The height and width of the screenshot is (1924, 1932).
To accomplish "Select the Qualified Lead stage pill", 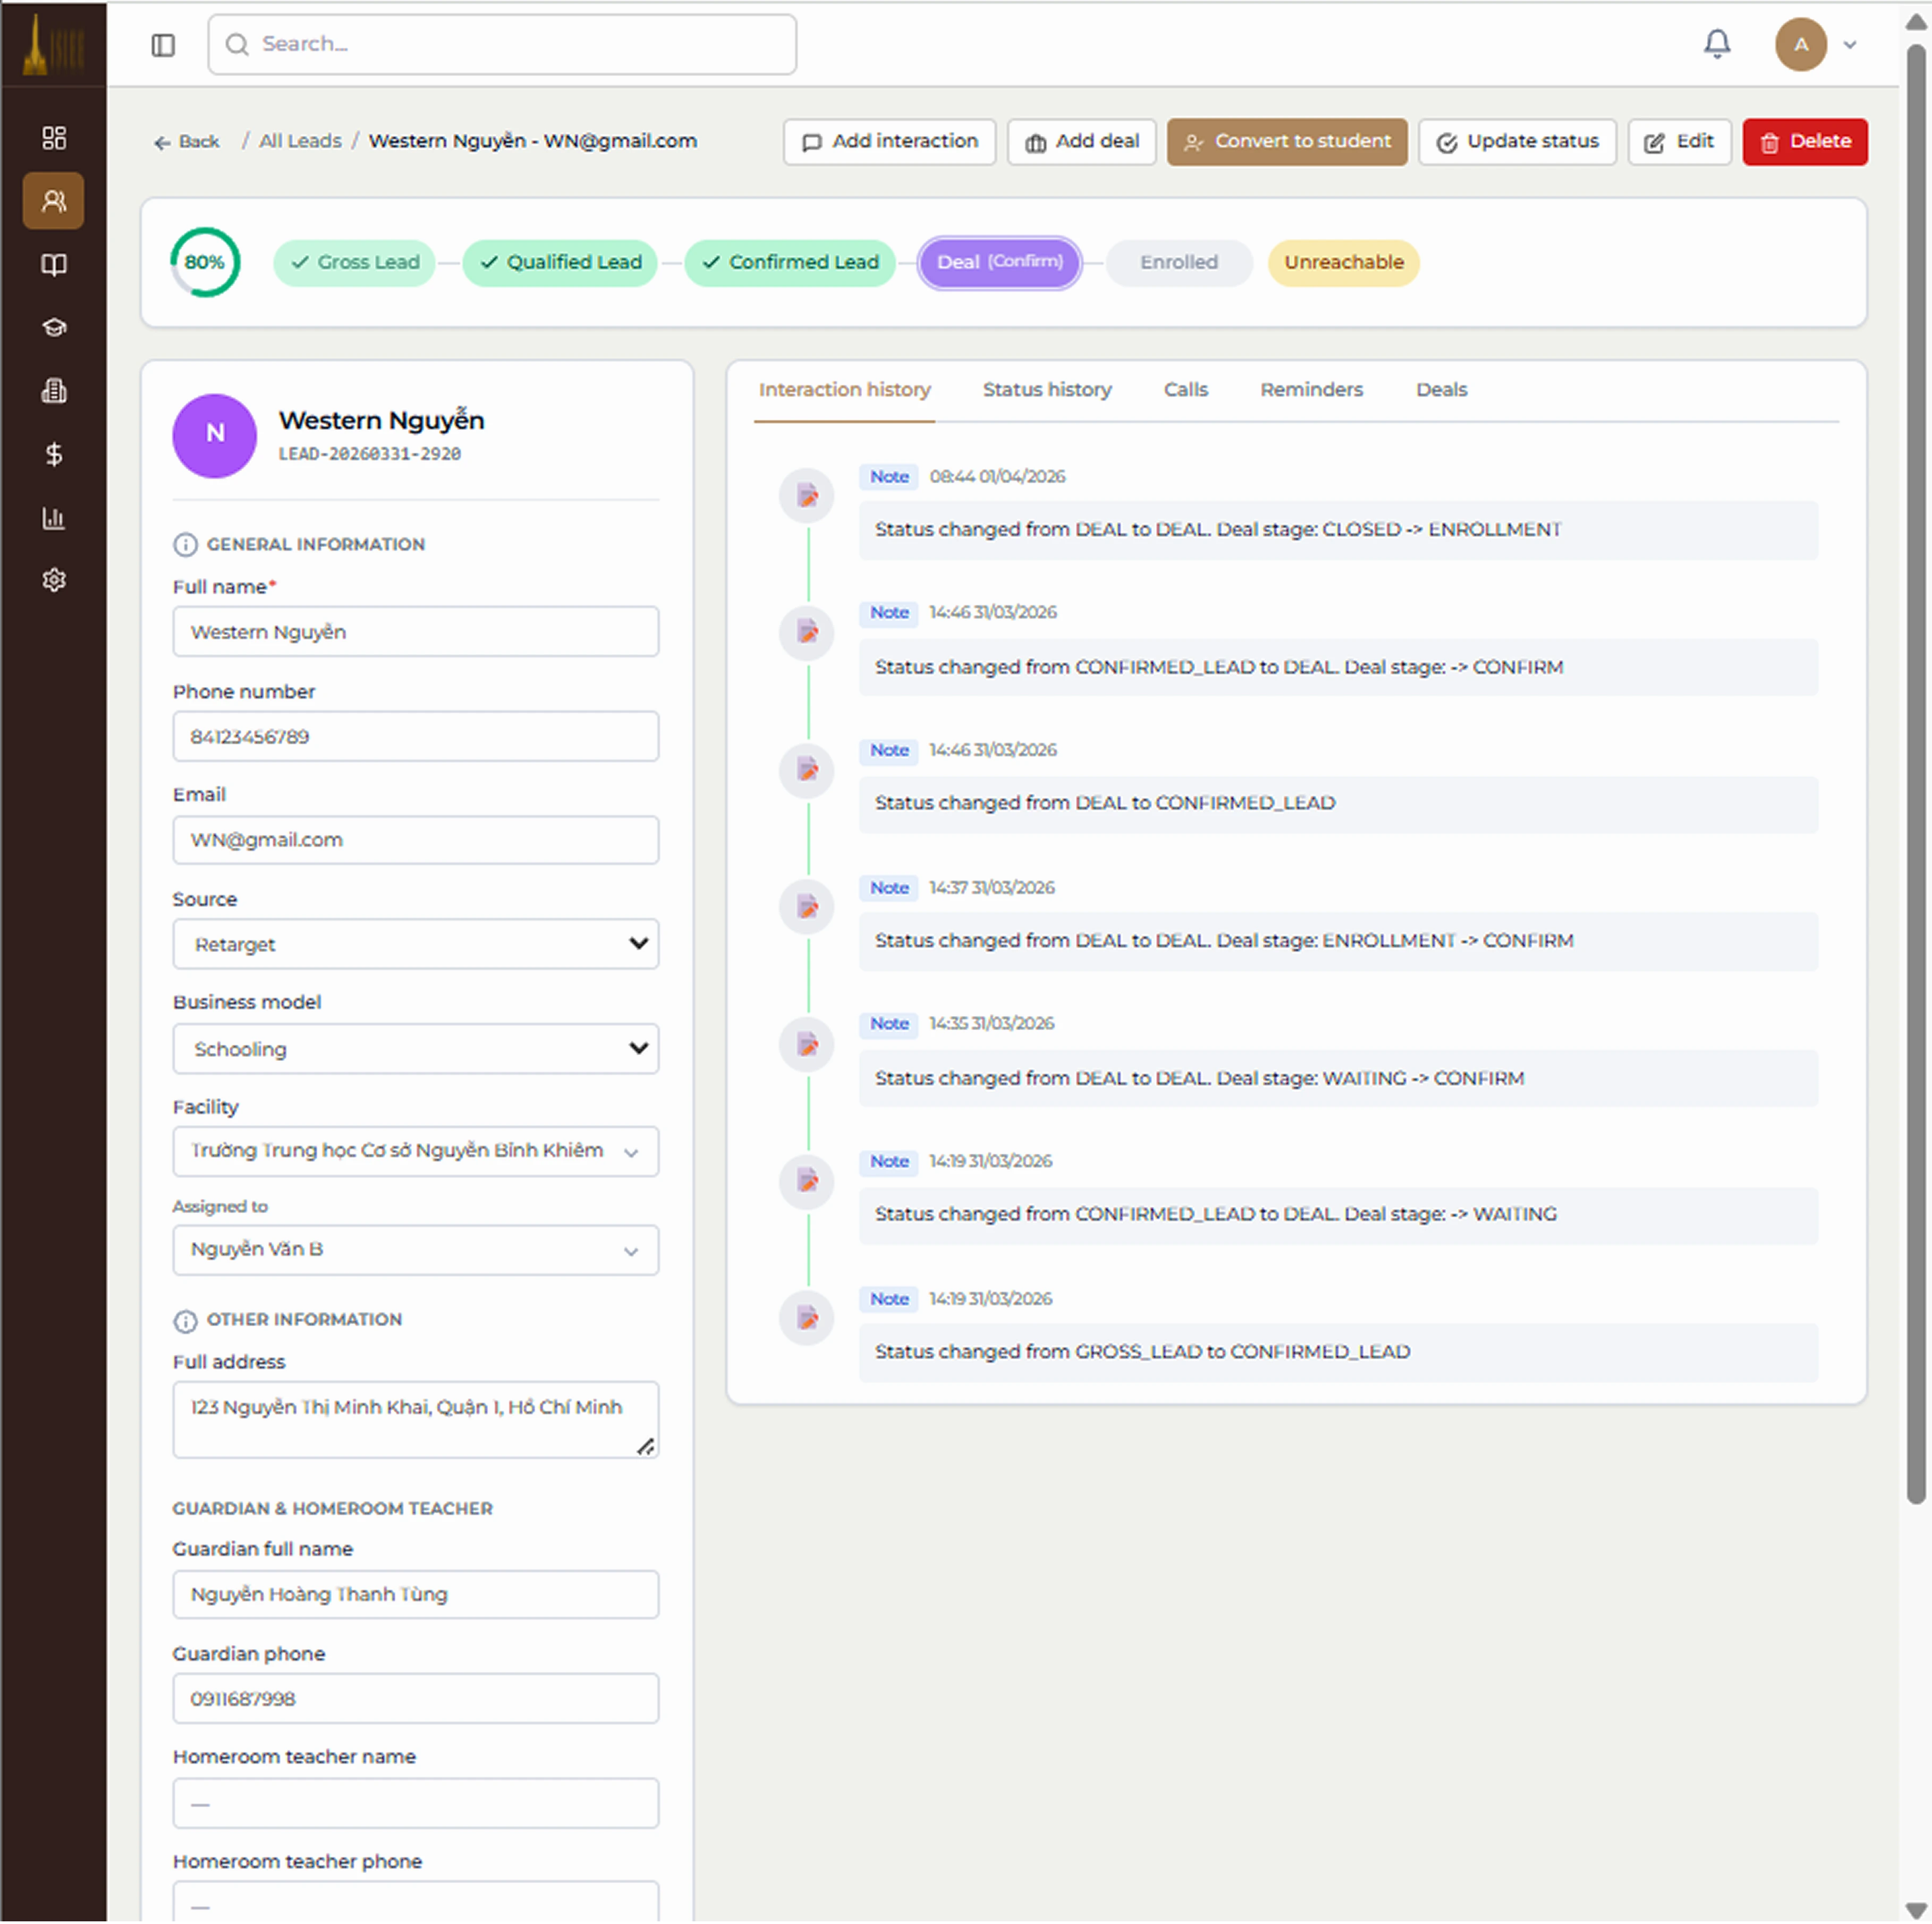I will (560, 263).
